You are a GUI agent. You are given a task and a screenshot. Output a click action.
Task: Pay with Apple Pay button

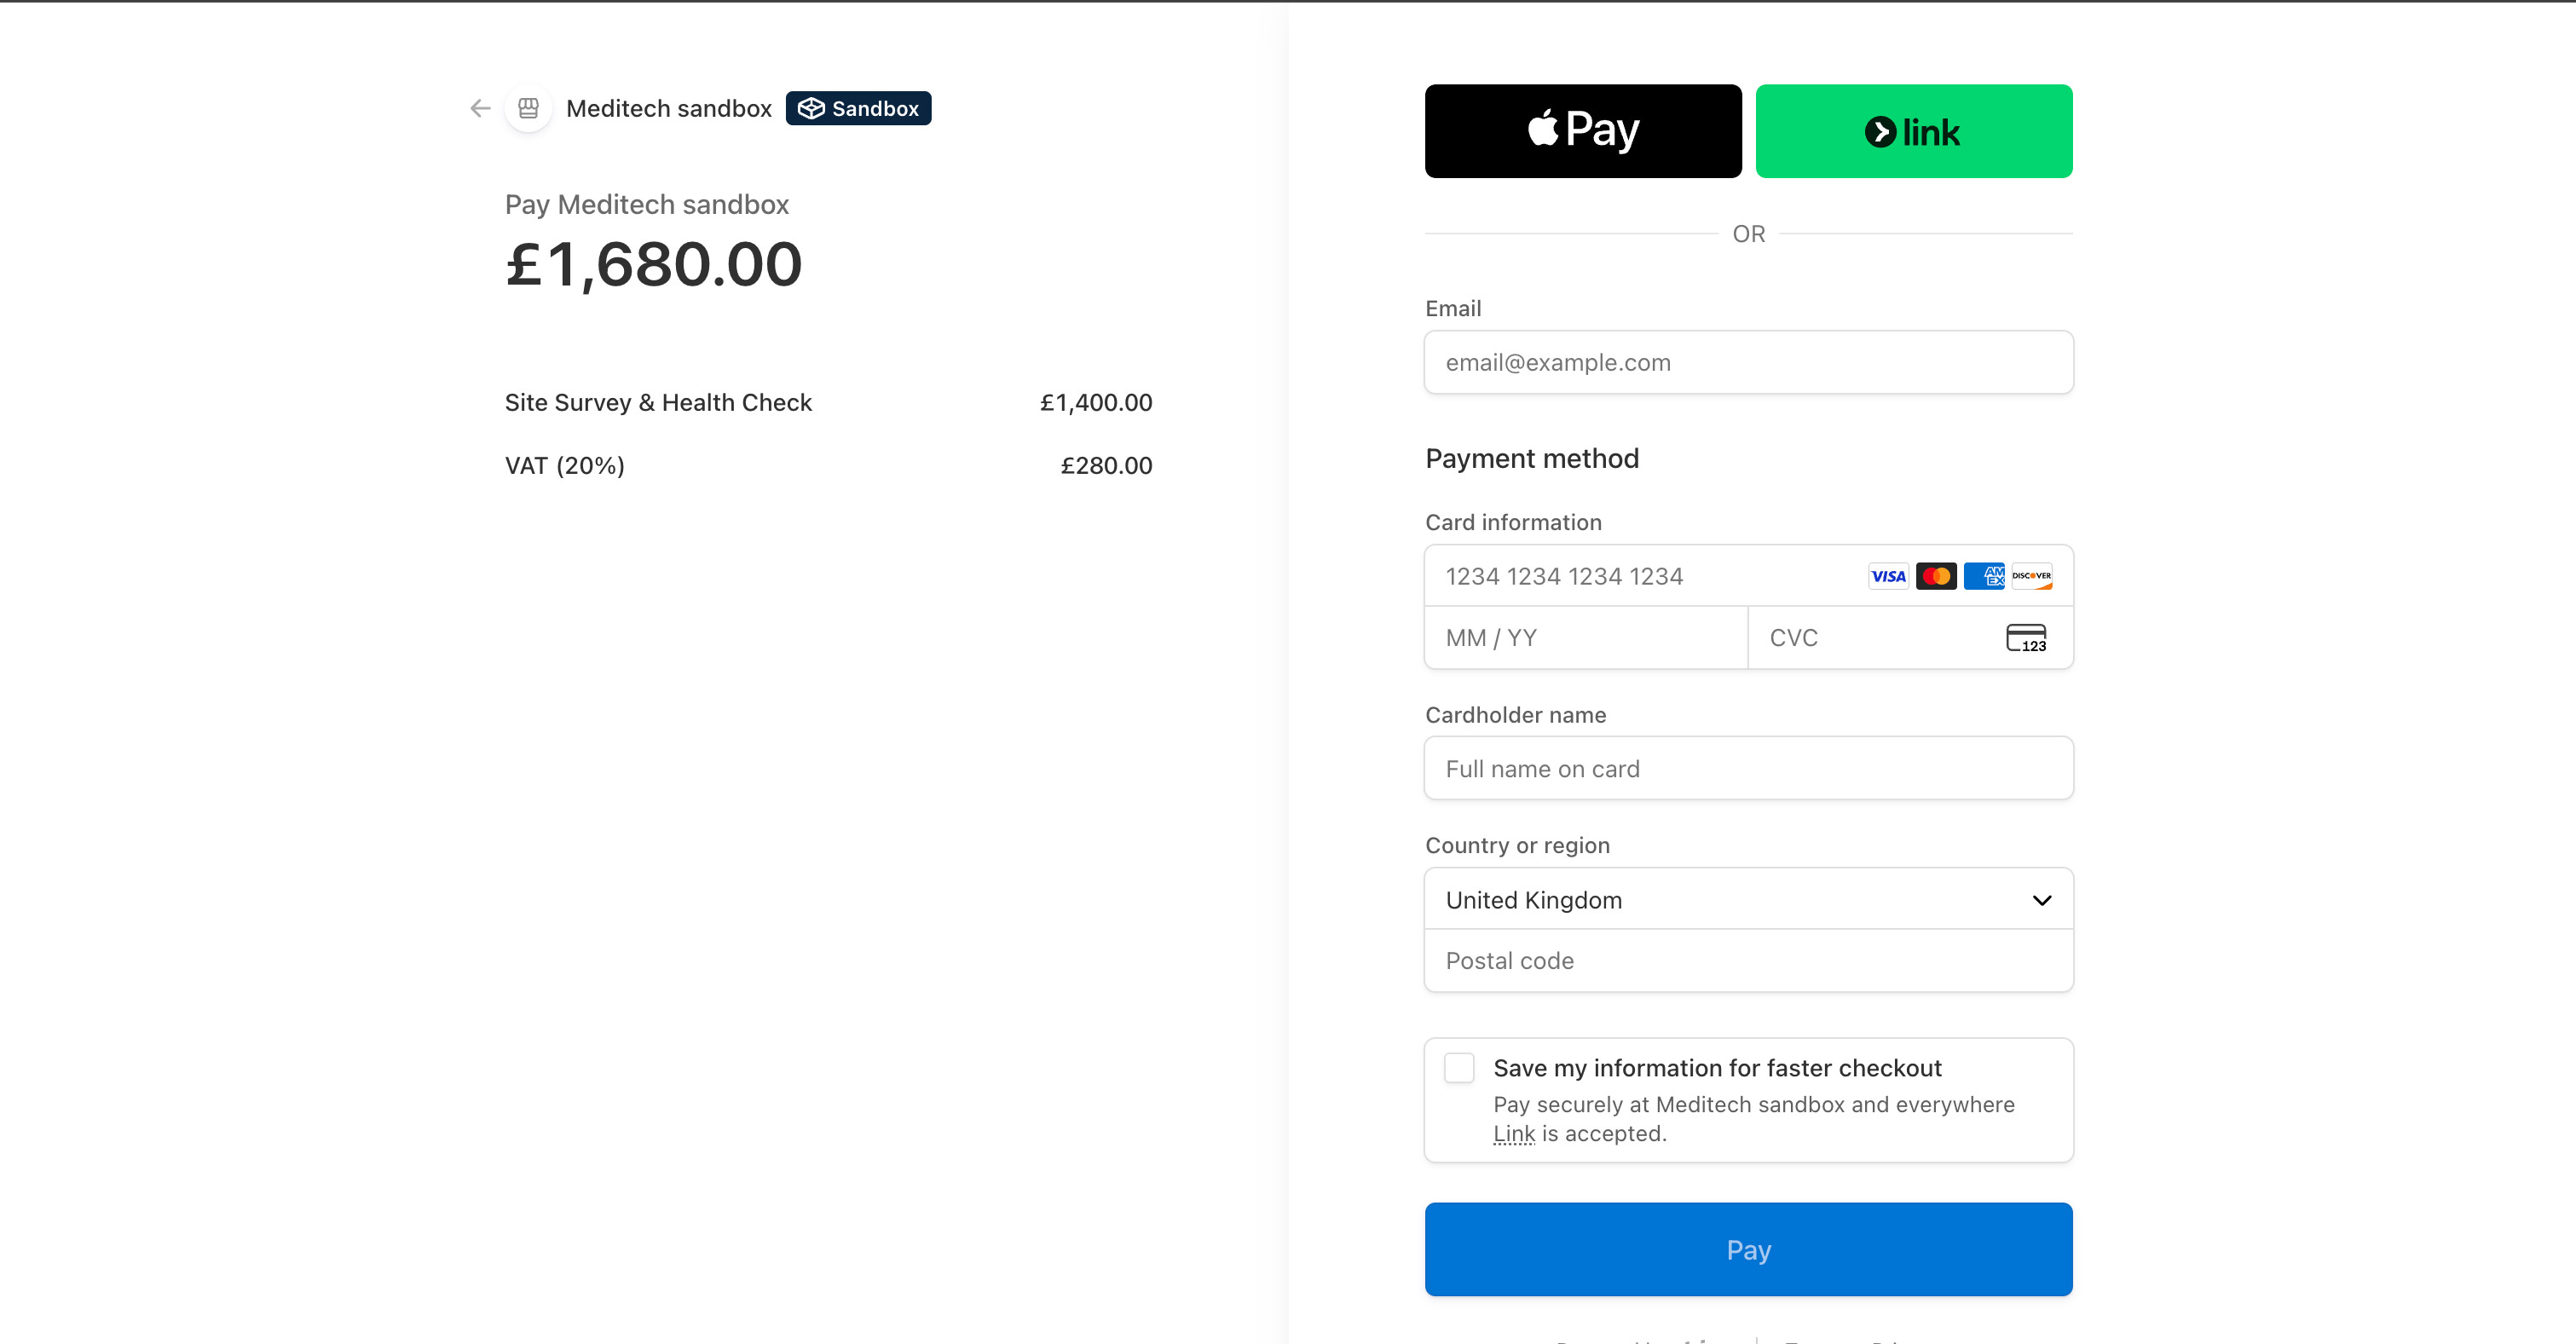[1583, 131]
